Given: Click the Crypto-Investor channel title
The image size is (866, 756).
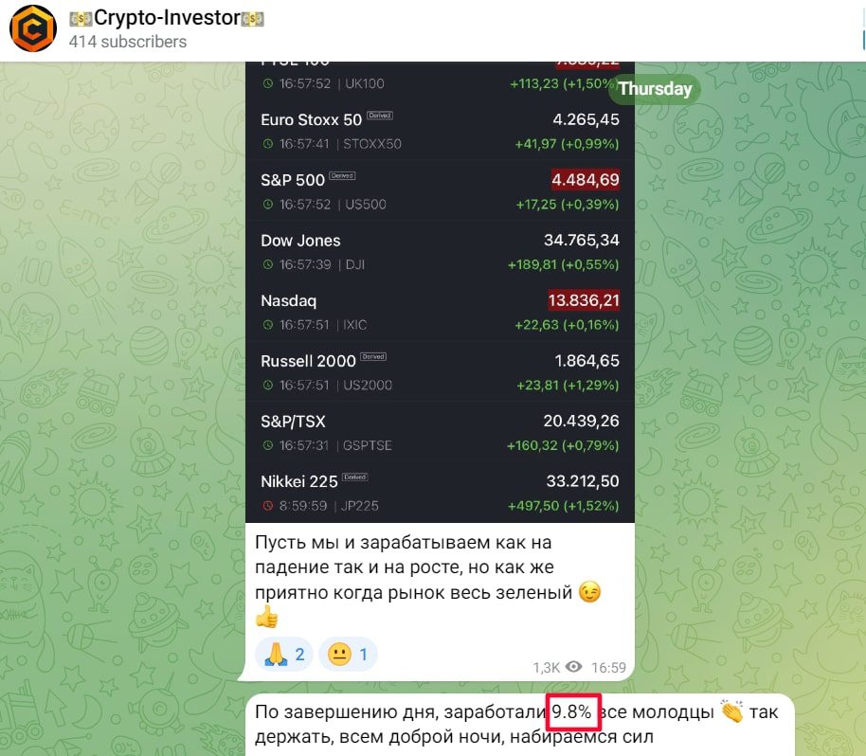Looking at the screenshot, I should pos(166,18).
